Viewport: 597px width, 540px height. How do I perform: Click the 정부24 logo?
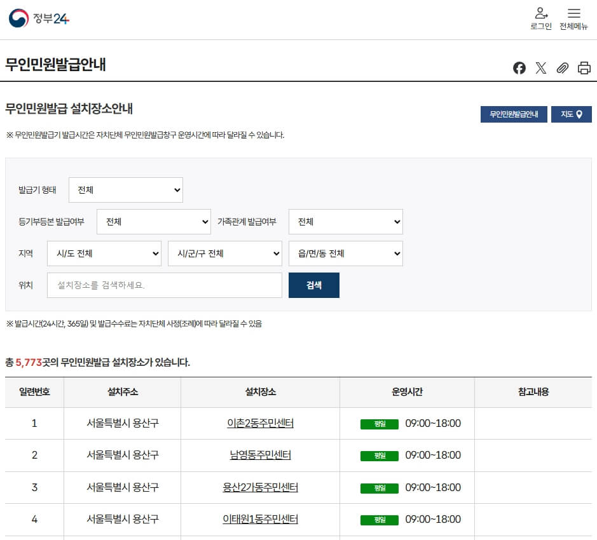38,18
